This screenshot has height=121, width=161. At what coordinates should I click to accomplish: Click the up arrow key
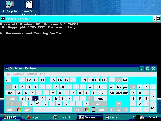[x=119, y=104]
